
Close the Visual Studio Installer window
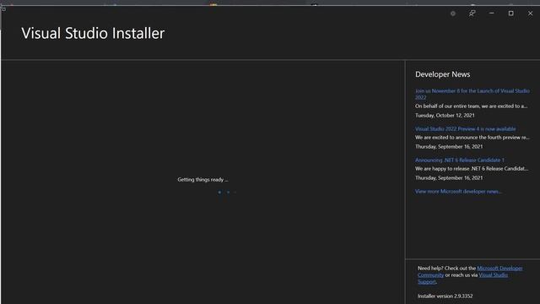coord(531,14)
